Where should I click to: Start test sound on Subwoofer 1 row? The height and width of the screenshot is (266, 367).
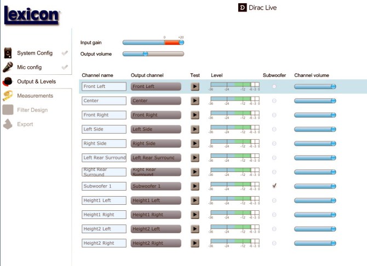coord(194,186)
